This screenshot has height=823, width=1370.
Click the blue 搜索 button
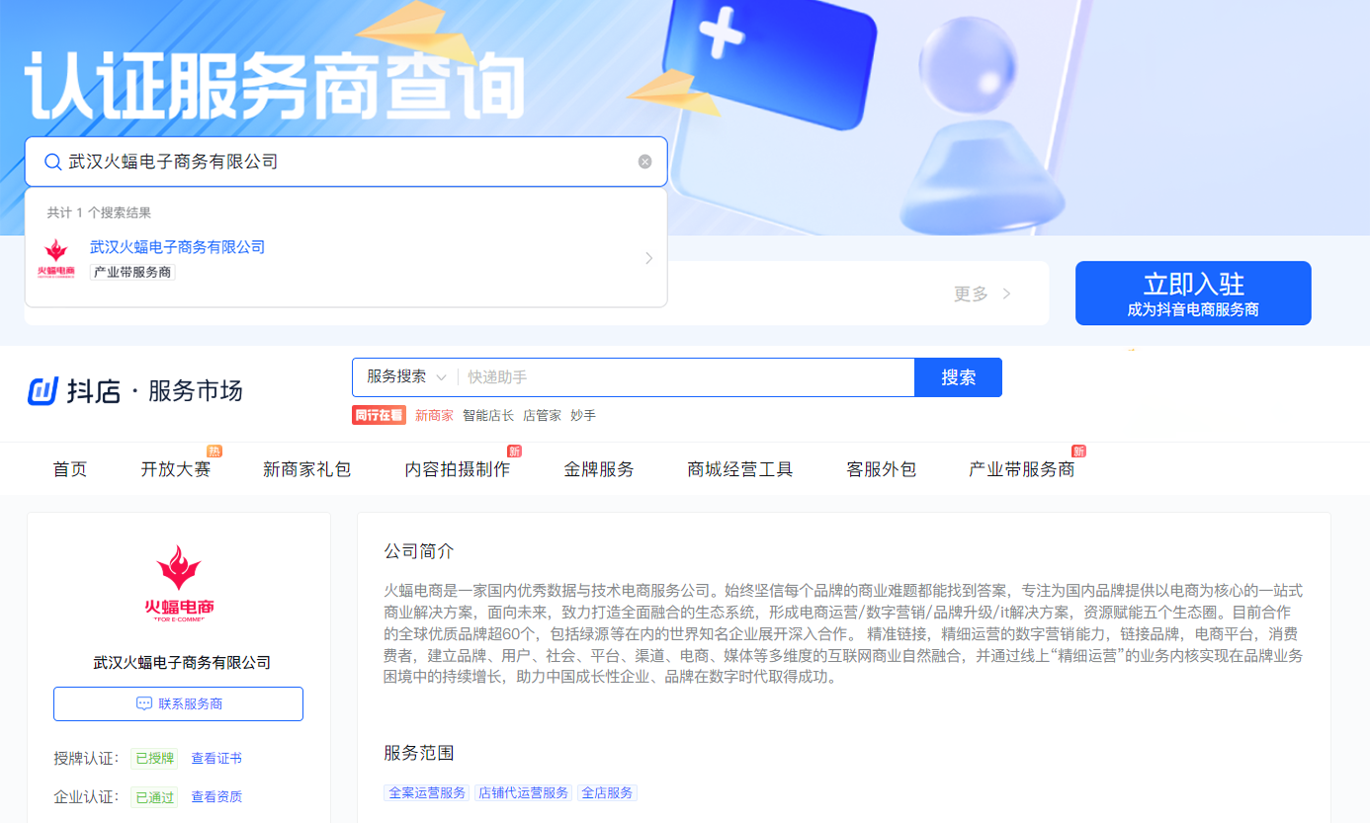pyautogui.click(x=959, y=377)
